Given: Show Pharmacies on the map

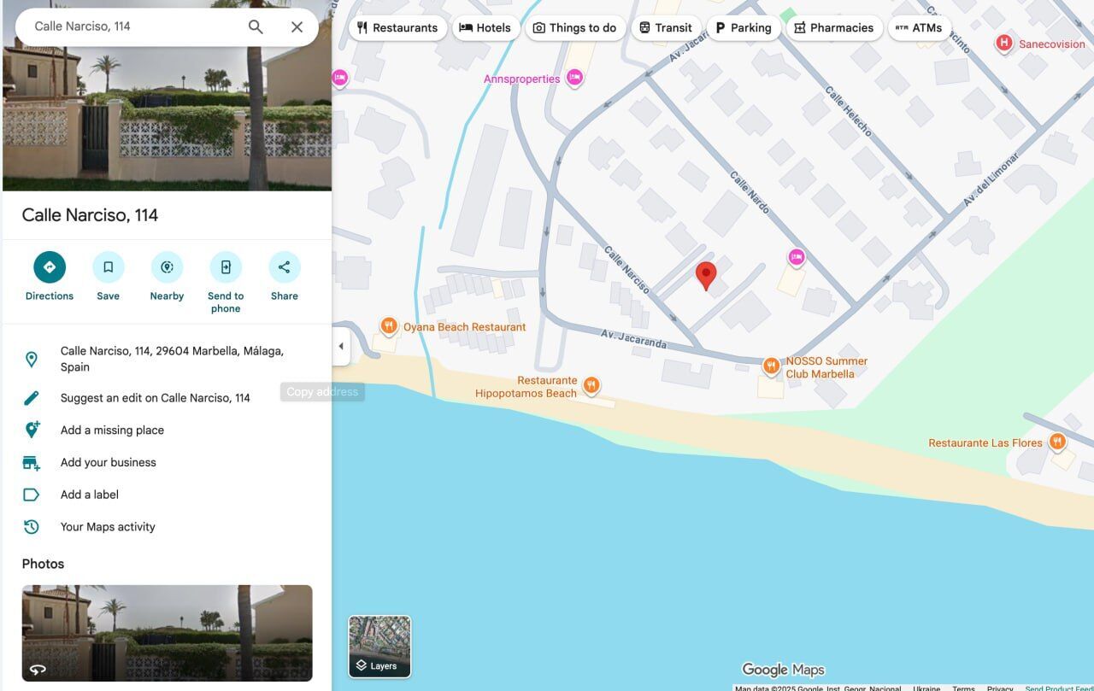Looking at the screenshot, I should click(x=833, y=27).
